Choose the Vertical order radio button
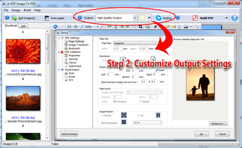 (140, 101)
